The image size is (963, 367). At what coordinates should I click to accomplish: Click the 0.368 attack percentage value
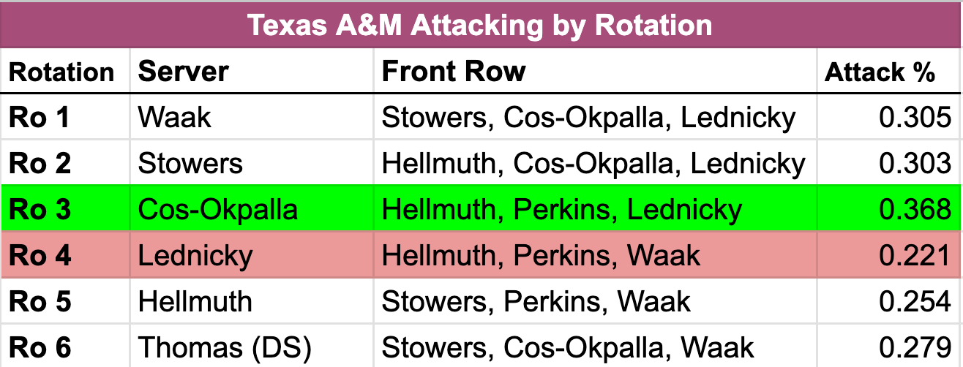[916, 210]
